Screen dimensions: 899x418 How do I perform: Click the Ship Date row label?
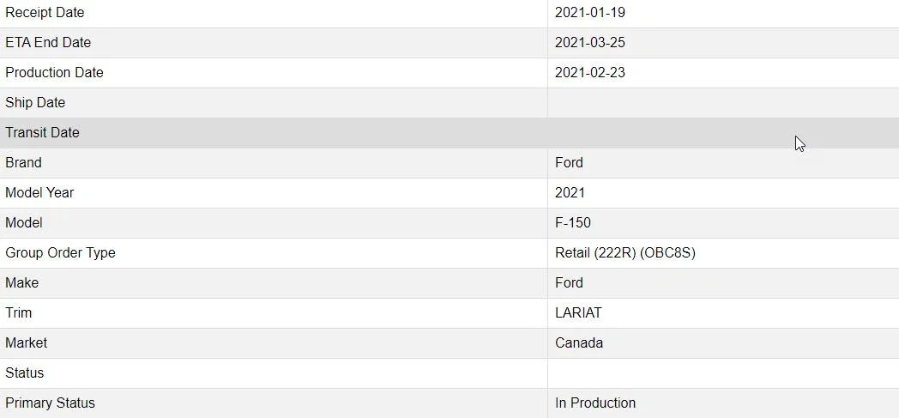coord(35,103)
